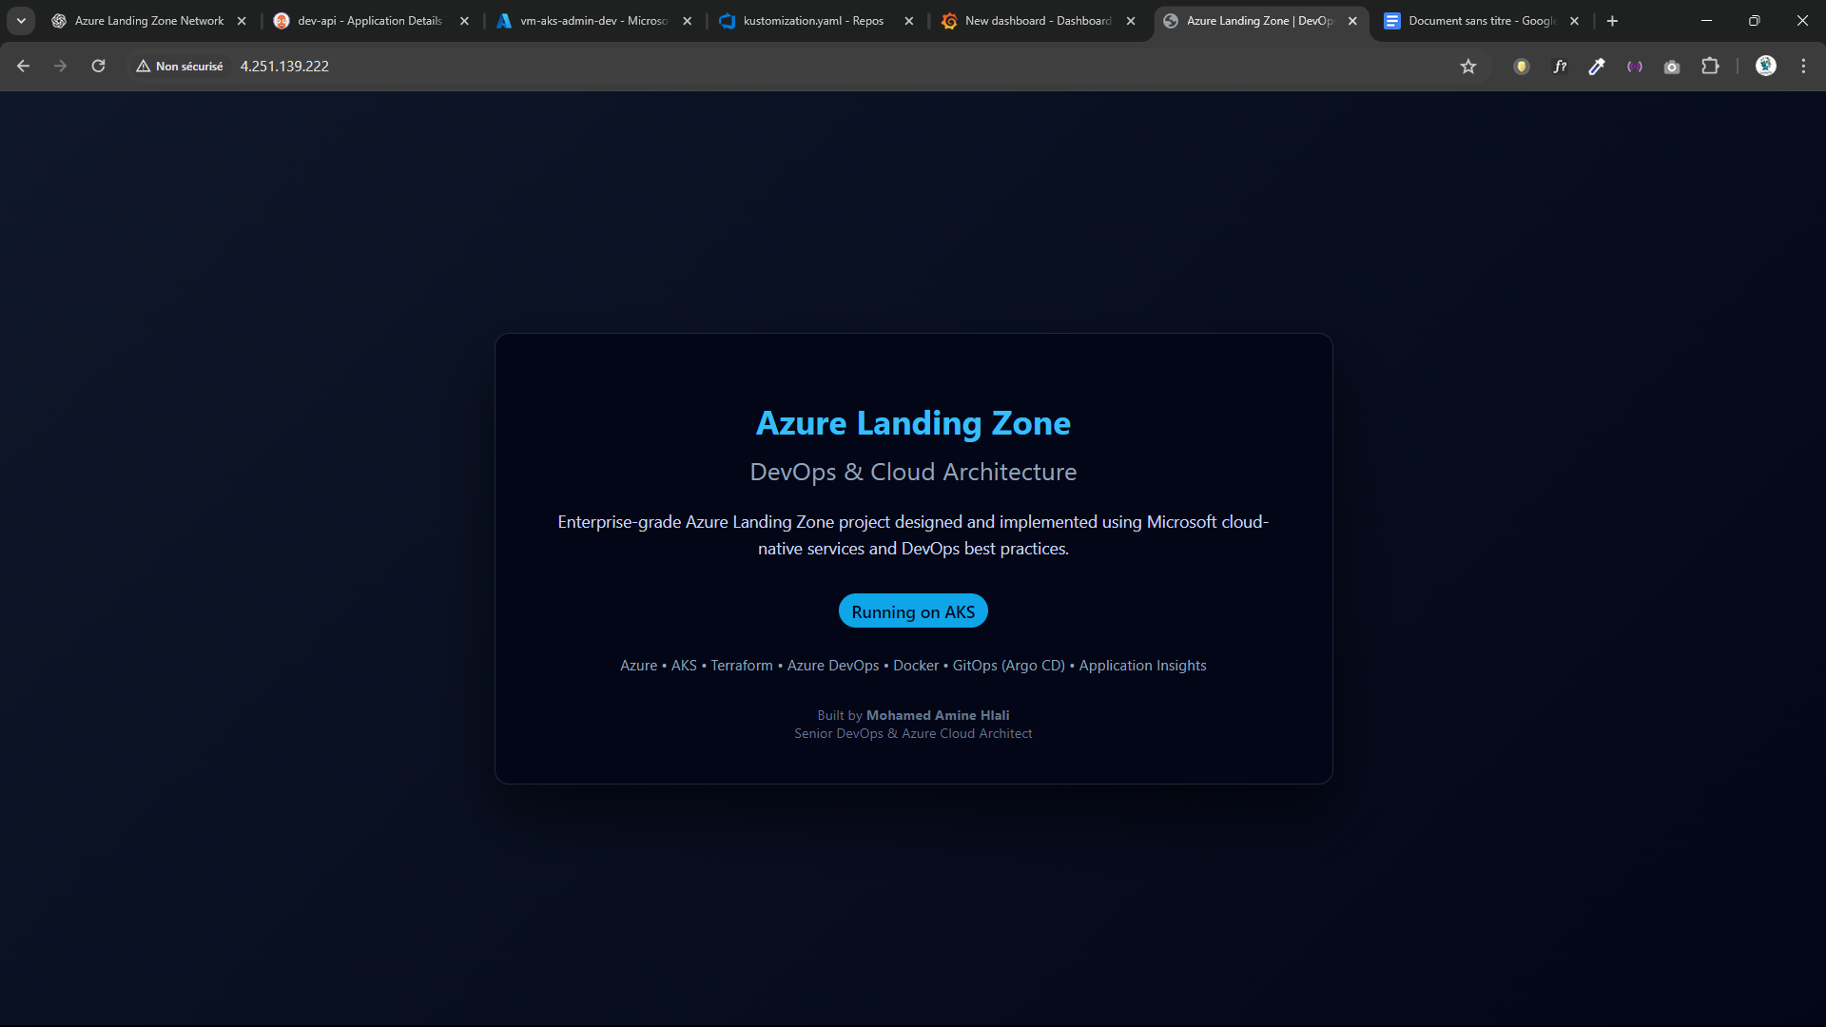Click the Non sécurisé security warning
The image size is (1826, 1027).
[x=179, y=66]
